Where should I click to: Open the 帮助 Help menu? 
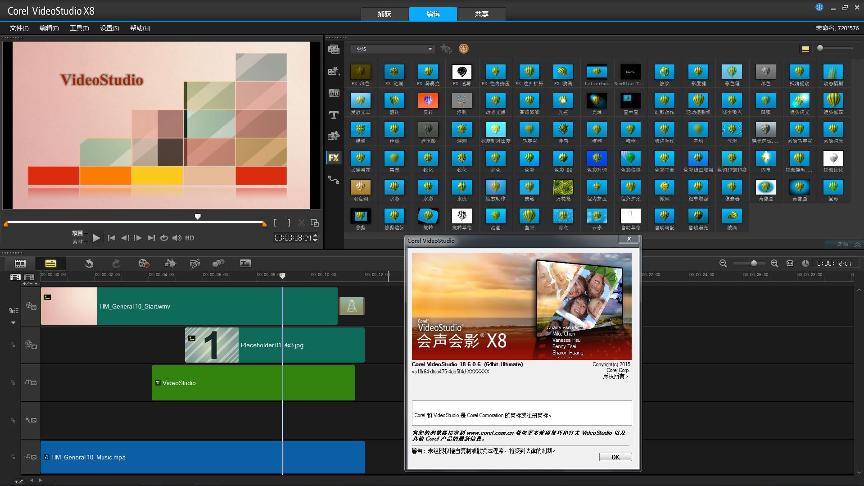tap(140, 28)
